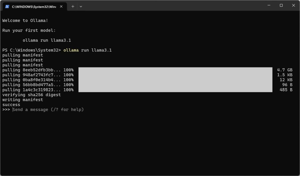Expand the new tab profile dropdown arrow
Image resolution: width=300 pixels, height=176 pixels.
[x=81, y=6]
